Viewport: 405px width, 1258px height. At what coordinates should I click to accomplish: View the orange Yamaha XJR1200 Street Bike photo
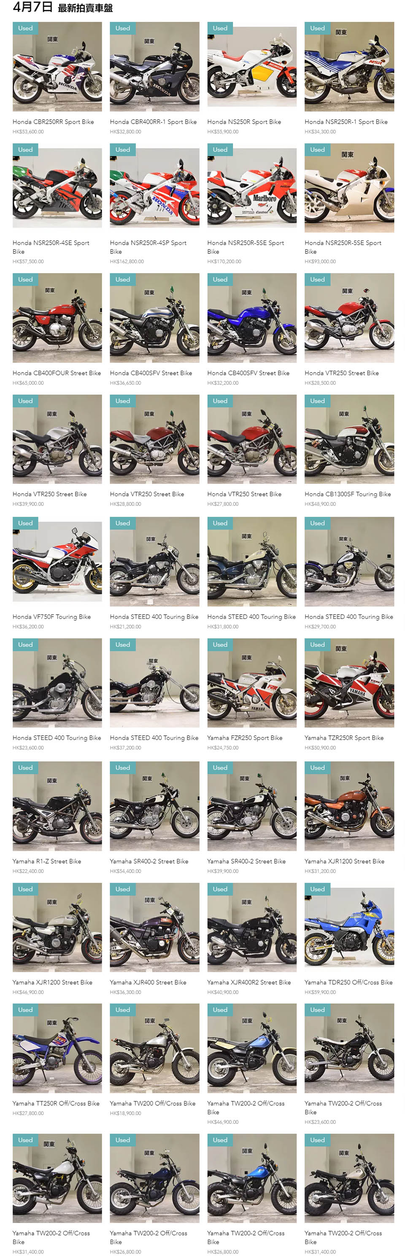click(349, 806)
